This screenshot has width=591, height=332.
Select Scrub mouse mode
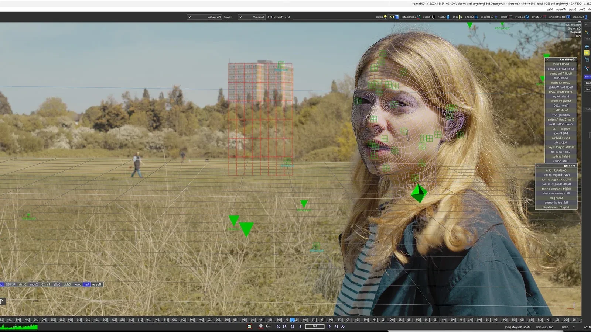point(23,284)
